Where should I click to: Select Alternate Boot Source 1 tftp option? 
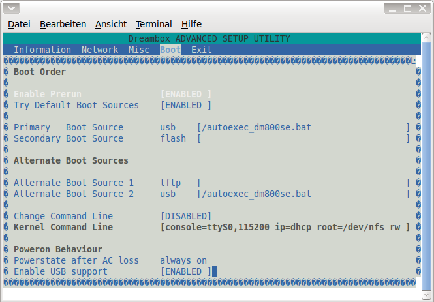(x=170, y=183)
